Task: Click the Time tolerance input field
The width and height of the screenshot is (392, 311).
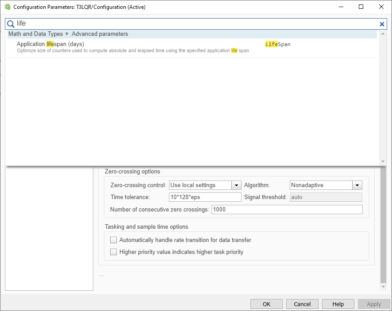Action: point(205,197)
